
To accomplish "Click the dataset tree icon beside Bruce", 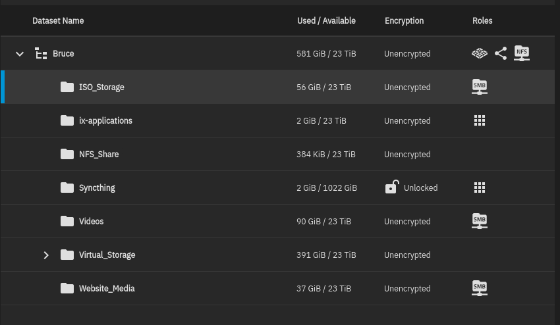I will tap(41, 53).
